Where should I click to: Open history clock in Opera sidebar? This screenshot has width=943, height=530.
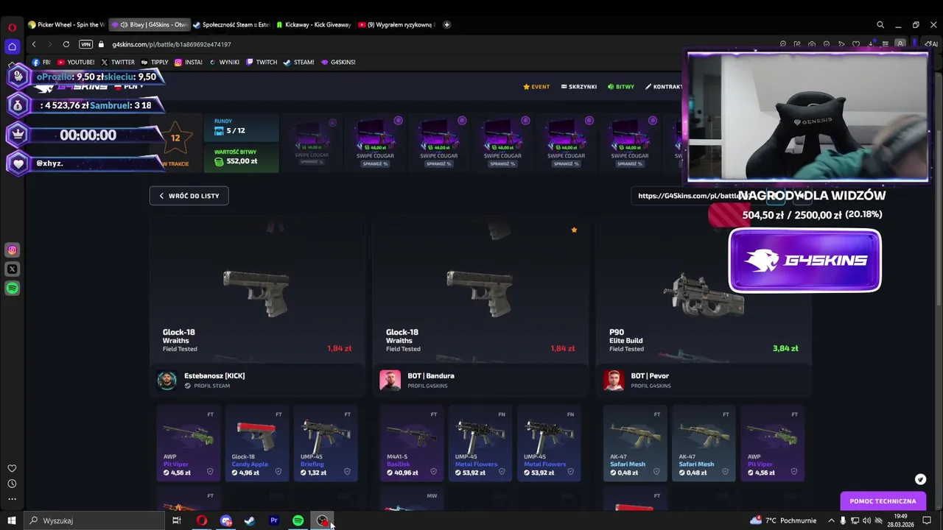coord(12,484)
